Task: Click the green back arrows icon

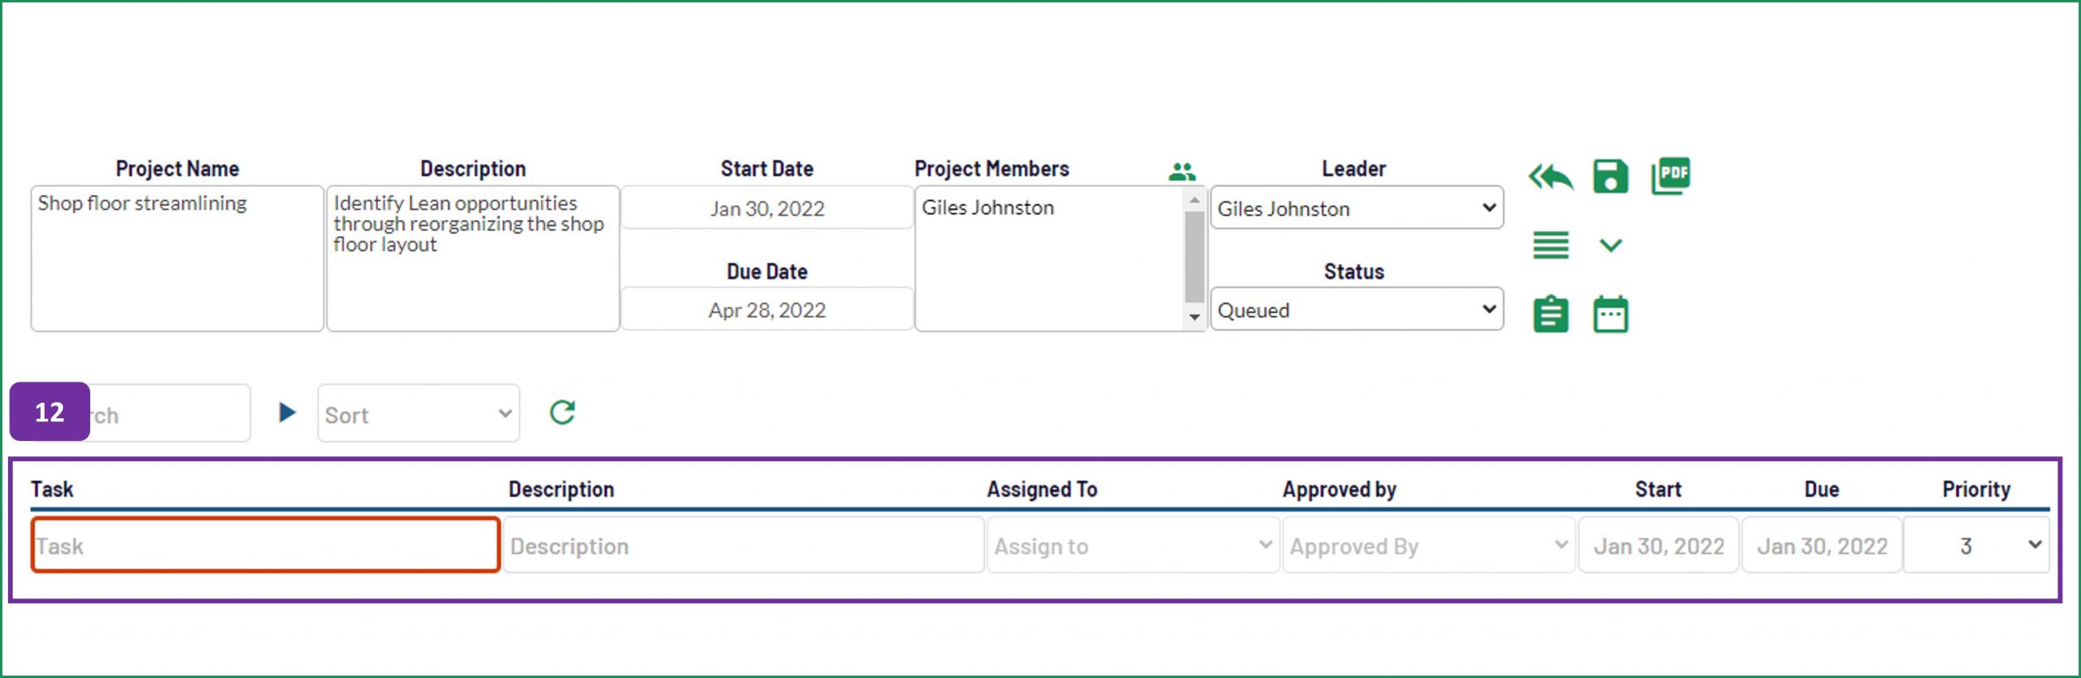Action: (1550, 176)
